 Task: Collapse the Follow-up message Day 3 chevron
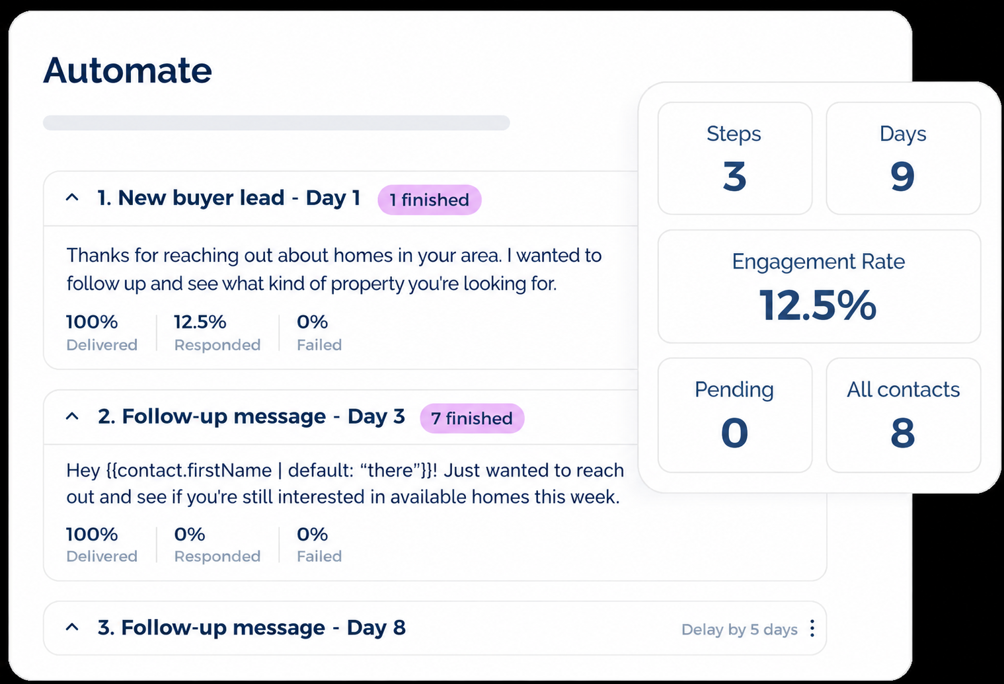click(x=73, y=416)
